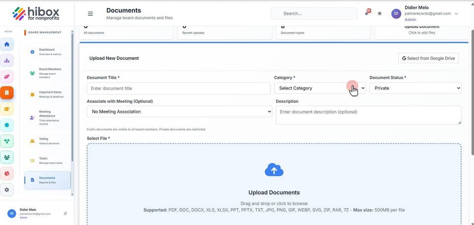
Task: Click the BOARD MANAGEMENT section label
Action: coord(45,32)
